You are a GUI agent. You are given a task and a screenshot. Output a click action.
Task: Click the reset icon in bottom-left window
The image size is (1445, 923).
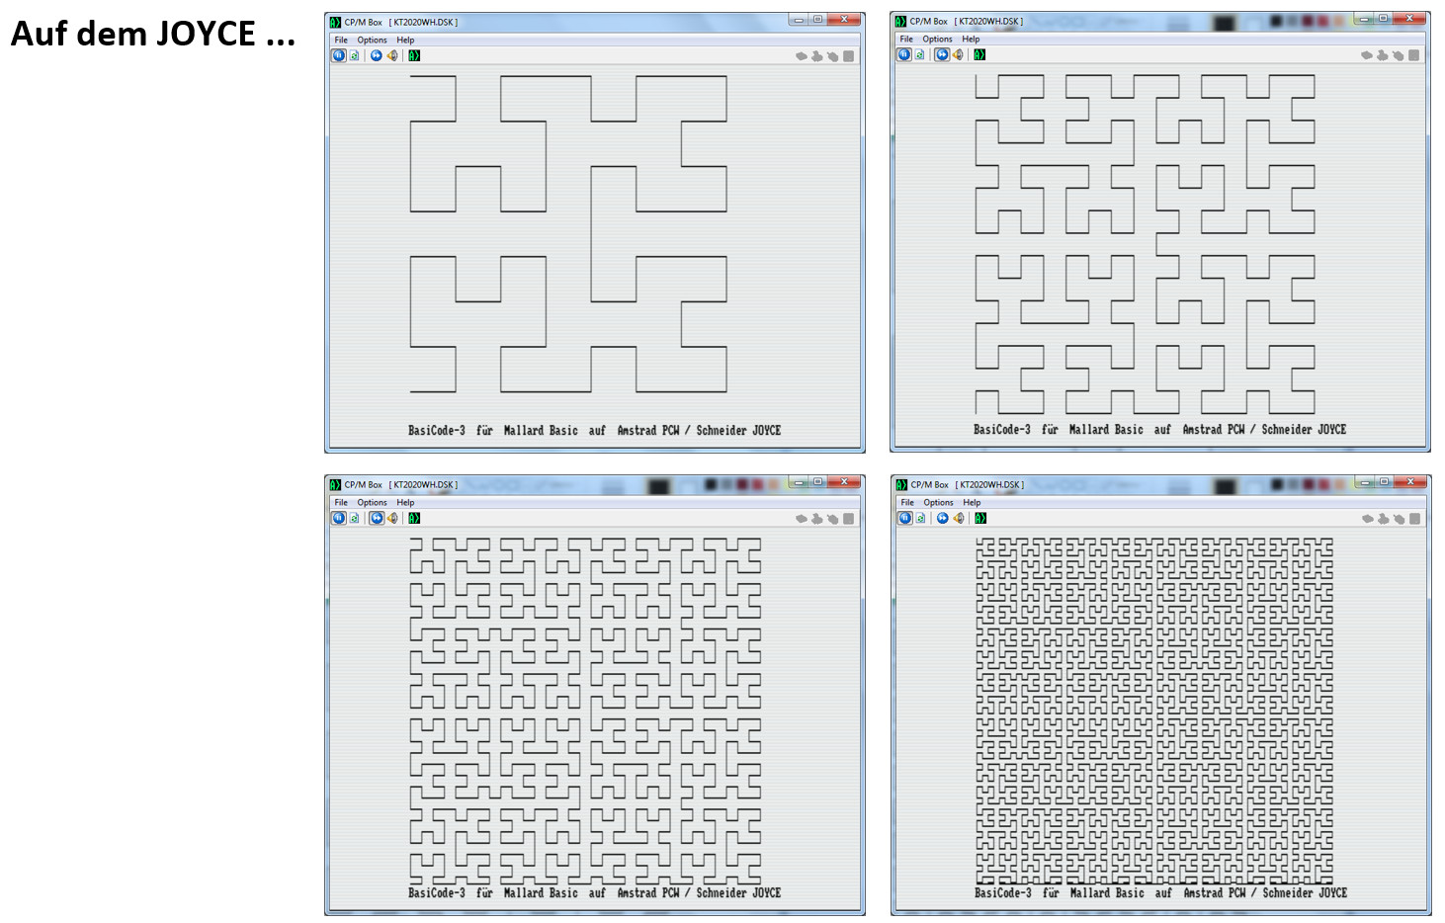click(354, 518)
